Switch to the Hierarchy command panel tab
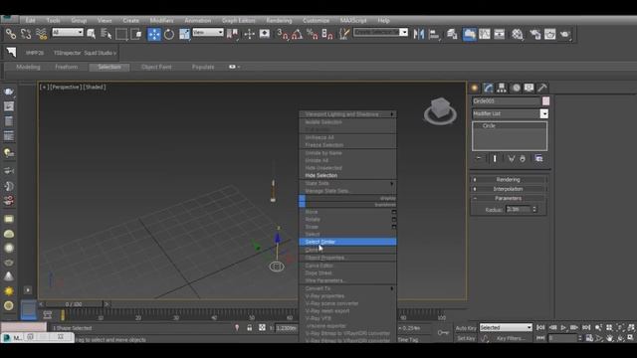This screenshot has height=358, width=637. pos(502,89)
